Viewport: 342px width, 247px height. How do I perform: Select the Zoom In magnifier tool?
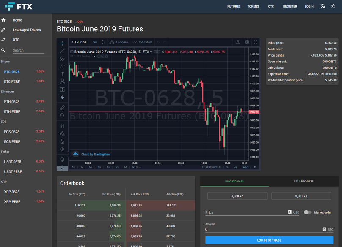[62, 115]
